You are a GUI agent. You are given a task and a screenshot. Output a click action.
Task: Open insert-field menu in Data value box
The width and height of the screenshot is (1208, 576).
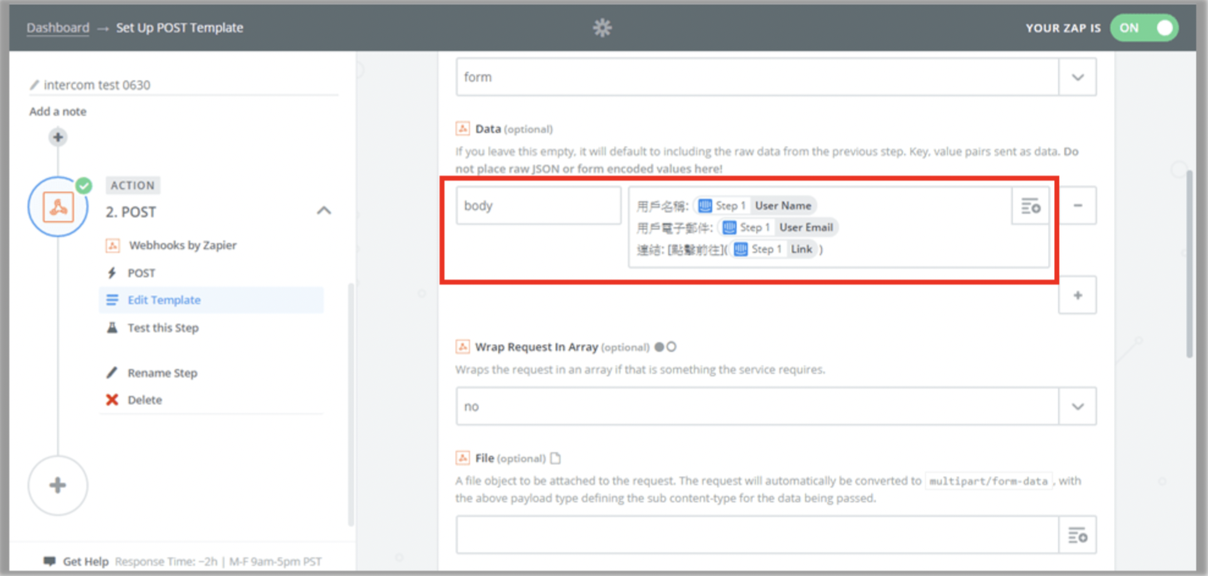click(x=1031, y=206)
